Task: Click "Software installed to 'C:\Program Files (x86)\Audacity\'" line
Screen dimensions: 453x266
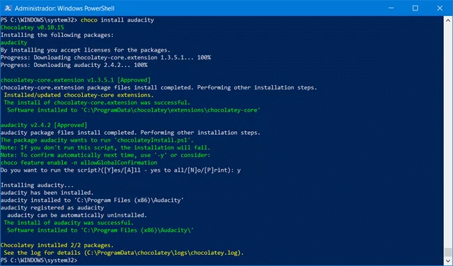Action: coord(100,230)
